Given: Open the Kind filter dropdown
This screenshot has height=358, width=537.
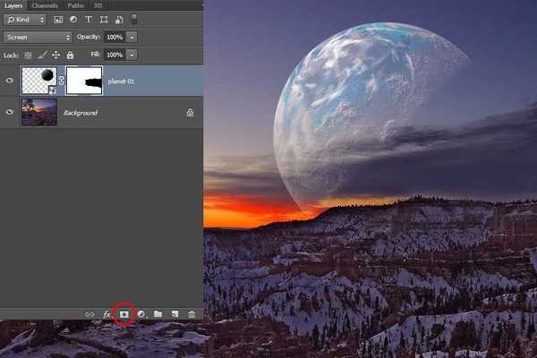Looking at the screenshot, I should coord(25,19).
